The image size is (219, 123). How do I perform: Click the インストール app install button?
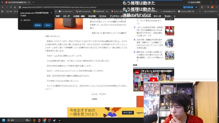click(x=188, y=7)
